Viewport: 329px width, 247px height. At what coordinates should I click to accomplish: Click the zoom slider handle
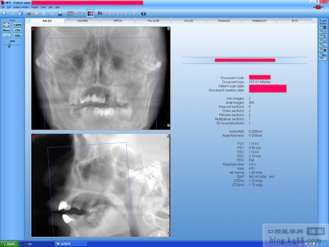click(x=9, y=45)
